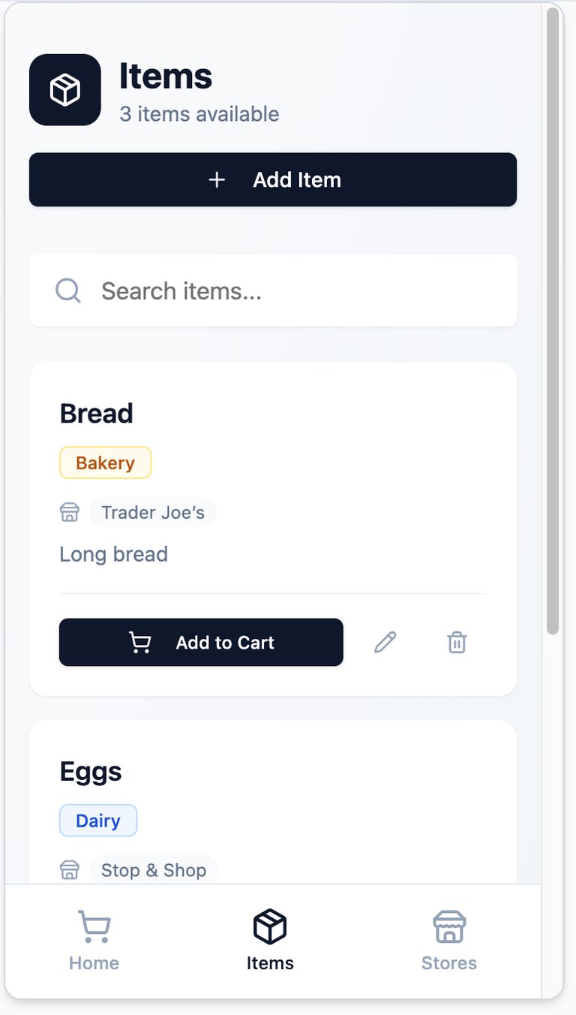Image resolution: width=576 pixels, height=1015 pixels.
Task: Click the Stop & Shop store chip
Action: (154, 870)
